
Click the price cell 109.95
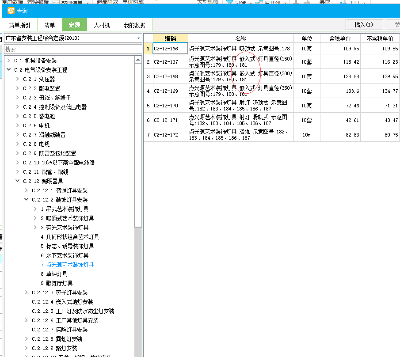coord(340,49)
